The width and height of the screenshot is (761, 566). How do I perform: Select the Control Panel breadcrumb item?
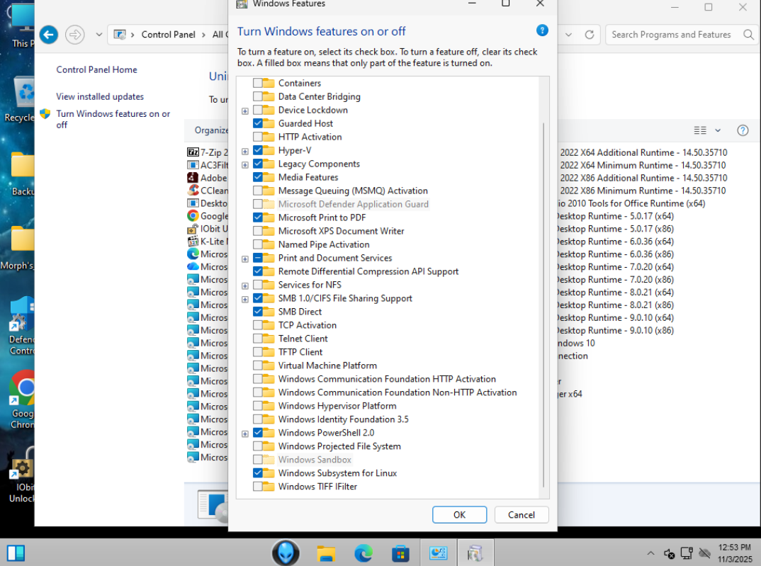168,35
